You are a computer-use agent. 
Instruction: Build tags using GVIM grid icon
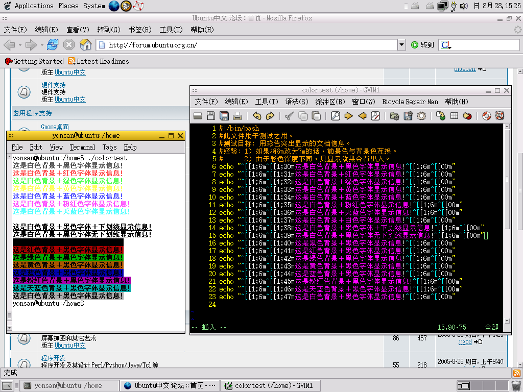(x=454, y=116)
